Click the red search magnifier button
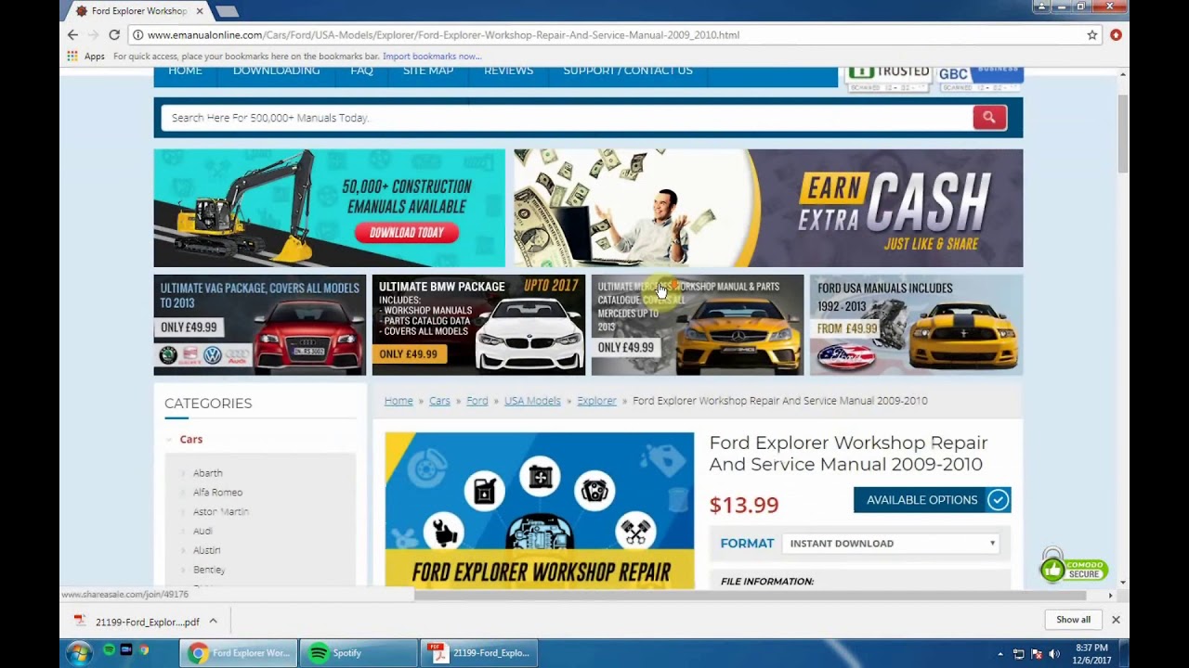 click(x=989, y=117)
